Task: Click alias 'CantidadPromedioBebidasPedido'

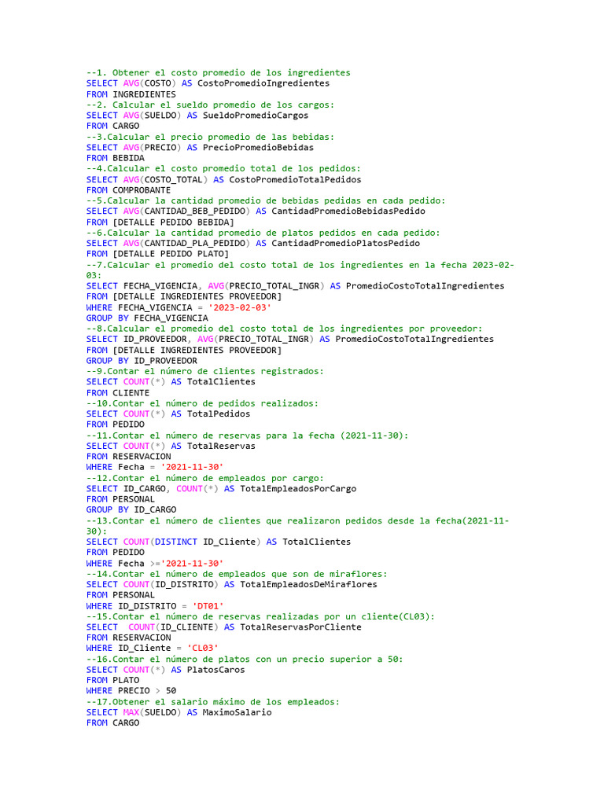Action: [x=348, y=211]
